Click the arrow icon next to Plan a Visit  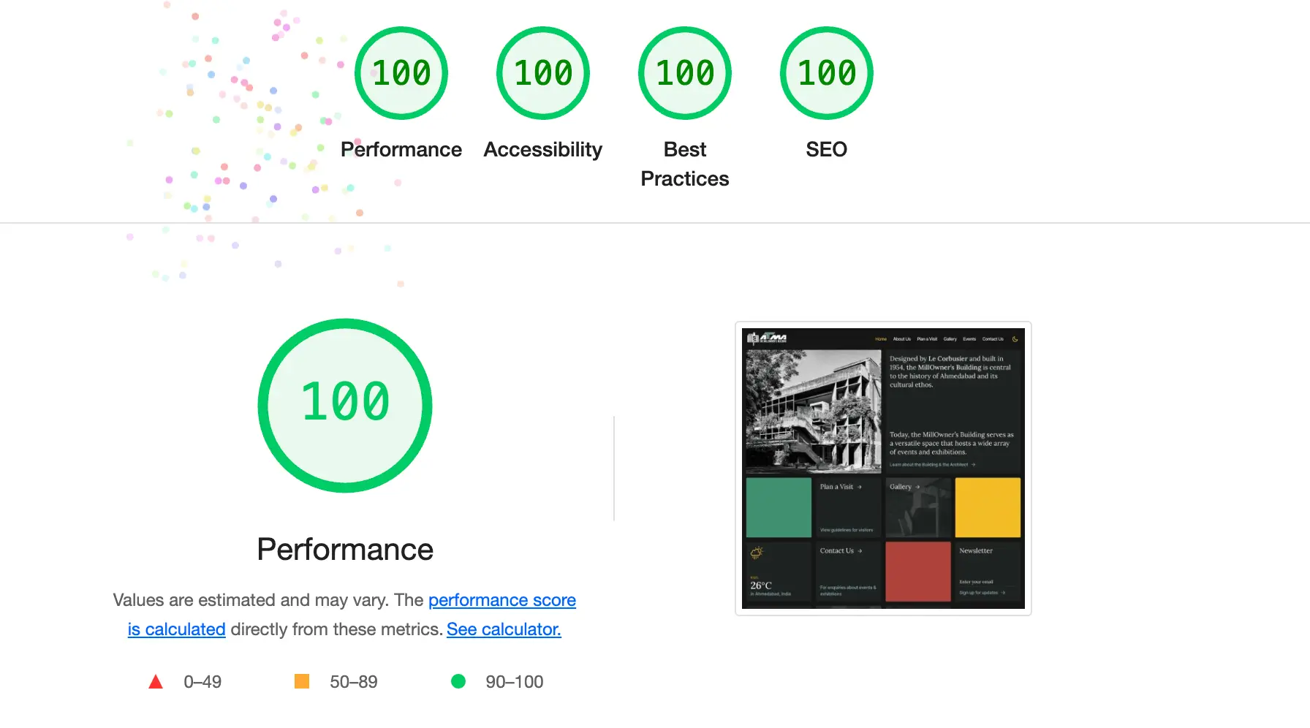click(x=860, y=487)
